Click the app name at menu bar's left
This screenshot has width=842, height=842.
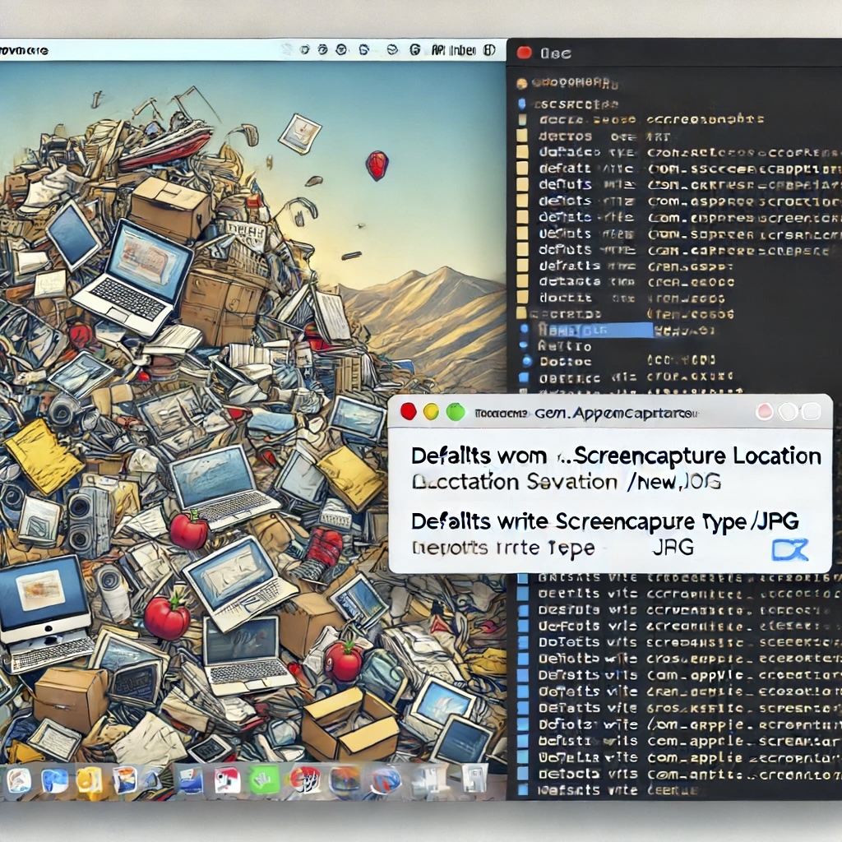pos(25,50)
